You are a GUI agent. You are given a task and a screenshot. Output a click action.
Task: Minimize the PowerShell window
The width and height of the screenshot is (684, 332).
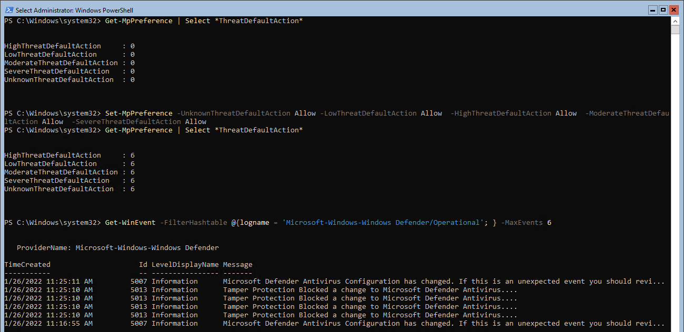click(x=653, y=9)
